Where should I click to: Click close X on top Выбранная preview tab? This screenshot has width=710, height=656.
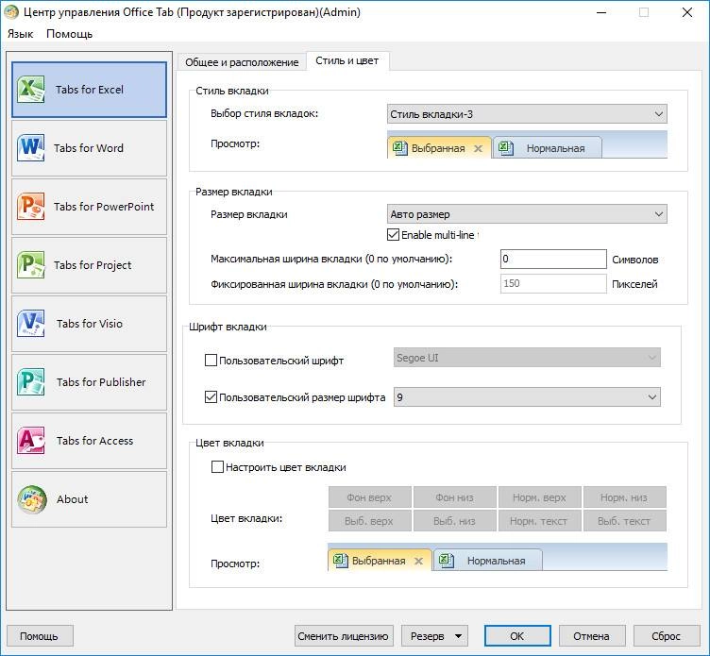(x=478, y=148)
